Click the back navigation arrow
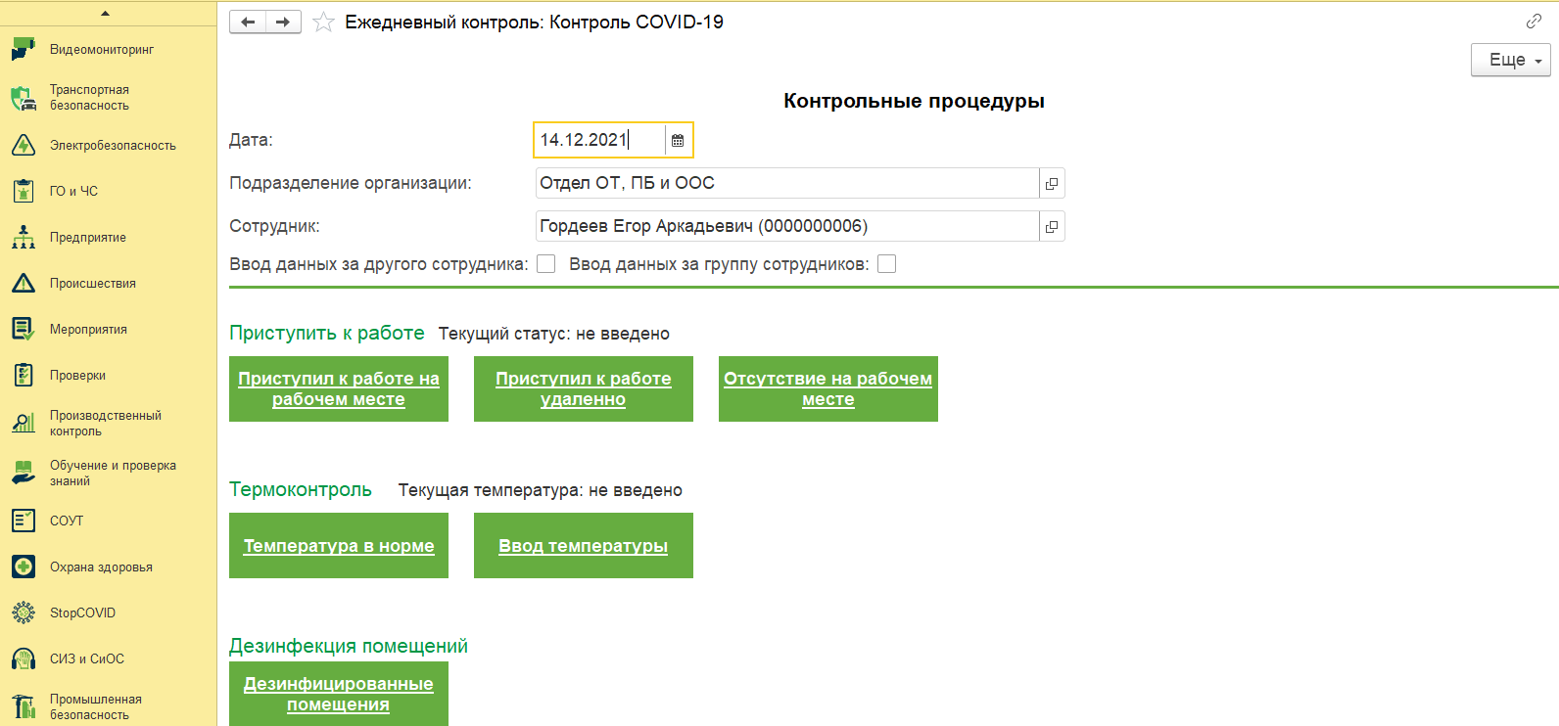 tap(248, 23)
